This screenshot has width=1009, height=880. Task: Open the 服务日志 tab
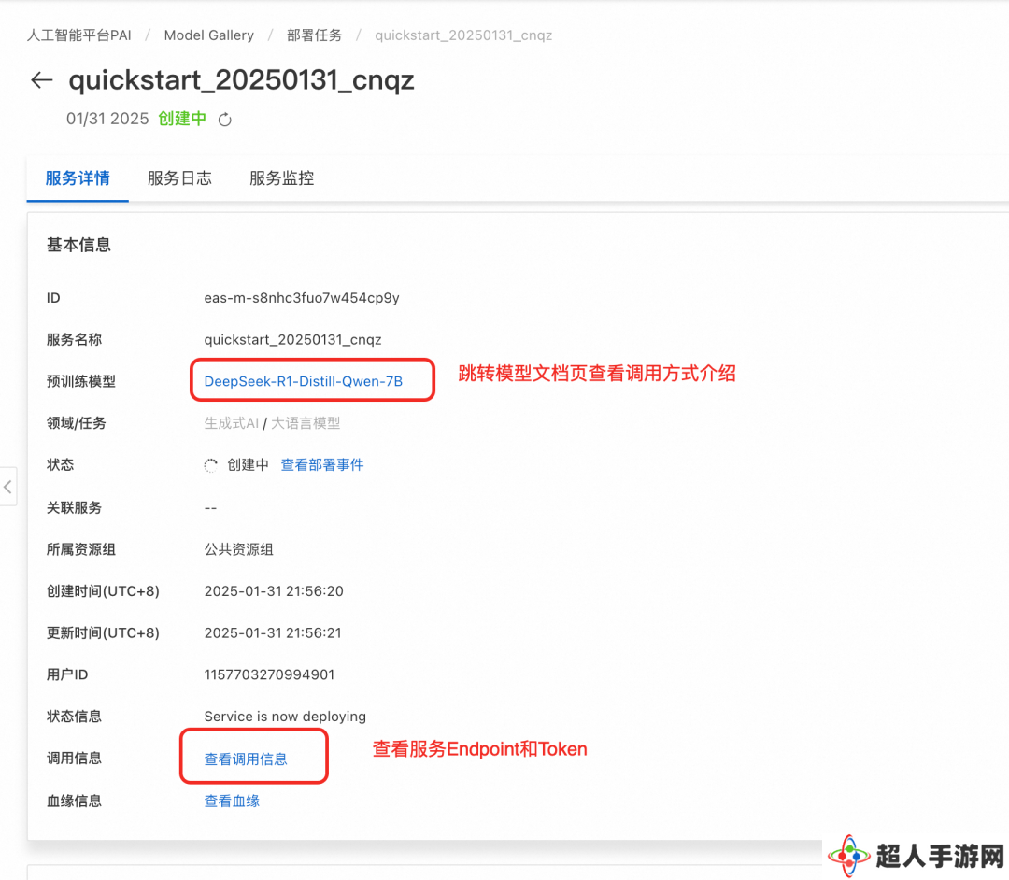pyautogui.click(x=179, y=178)
